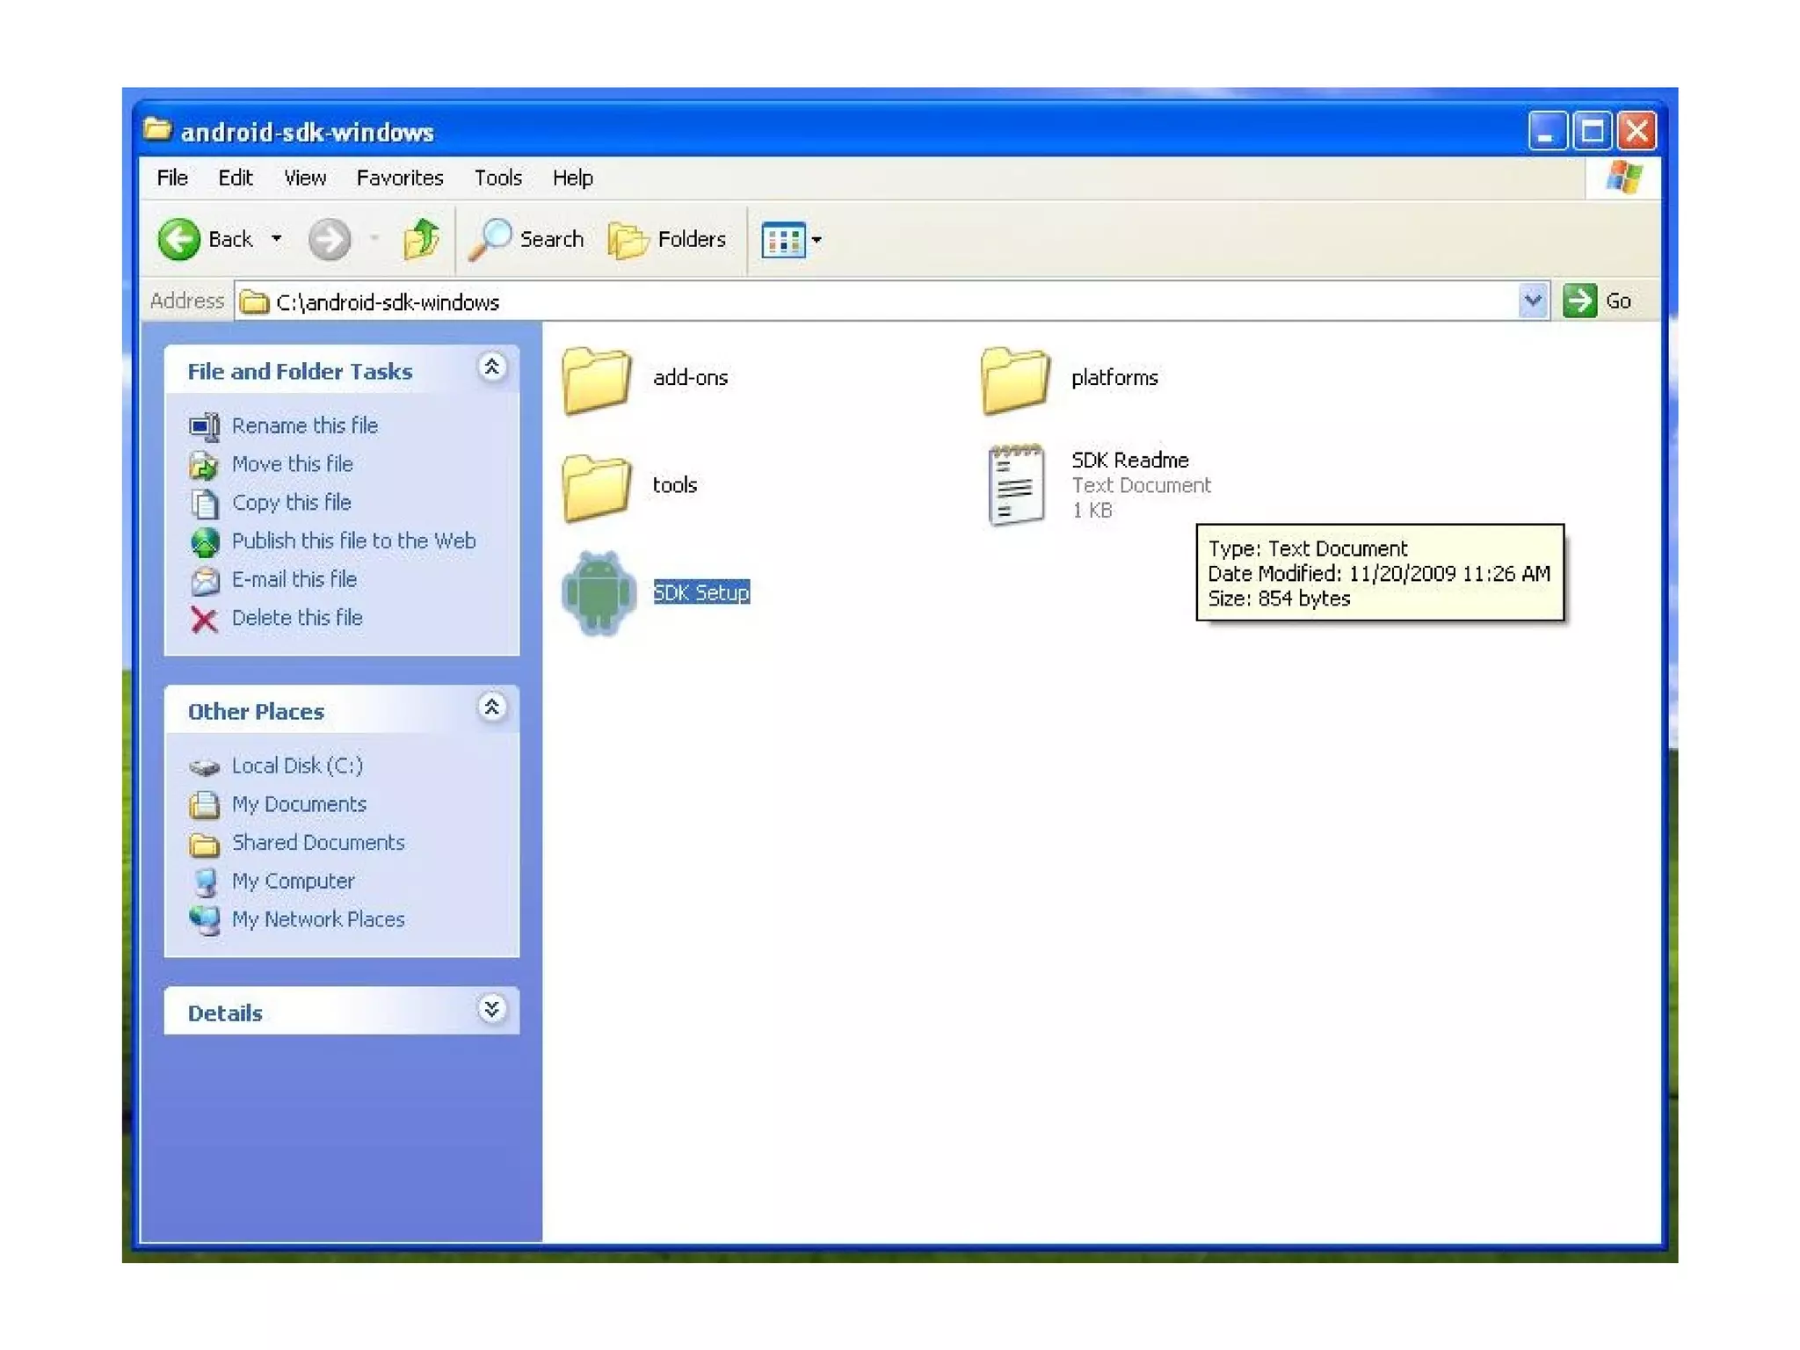1800x1350 pixels.
Task: Click the Delete this file link
Action: [297, 618]
